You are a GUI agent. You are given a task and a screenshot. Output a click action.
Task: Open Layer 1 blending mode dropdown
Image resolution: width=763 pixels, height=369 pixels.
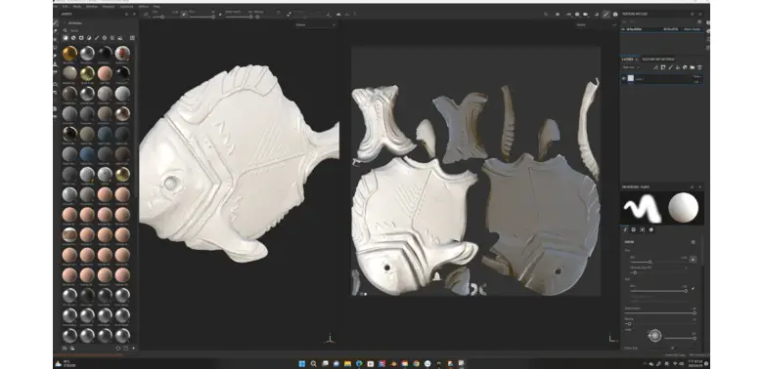697,76
